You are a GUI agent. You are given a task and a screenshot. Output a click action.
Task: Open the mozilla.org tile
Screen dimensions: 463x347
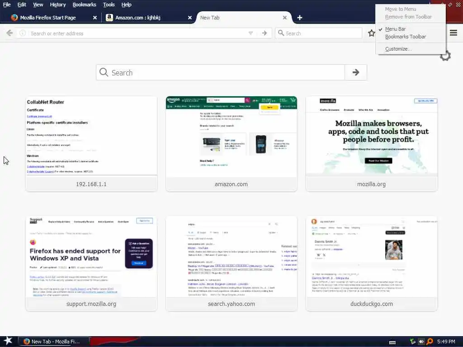coord(372,144)
